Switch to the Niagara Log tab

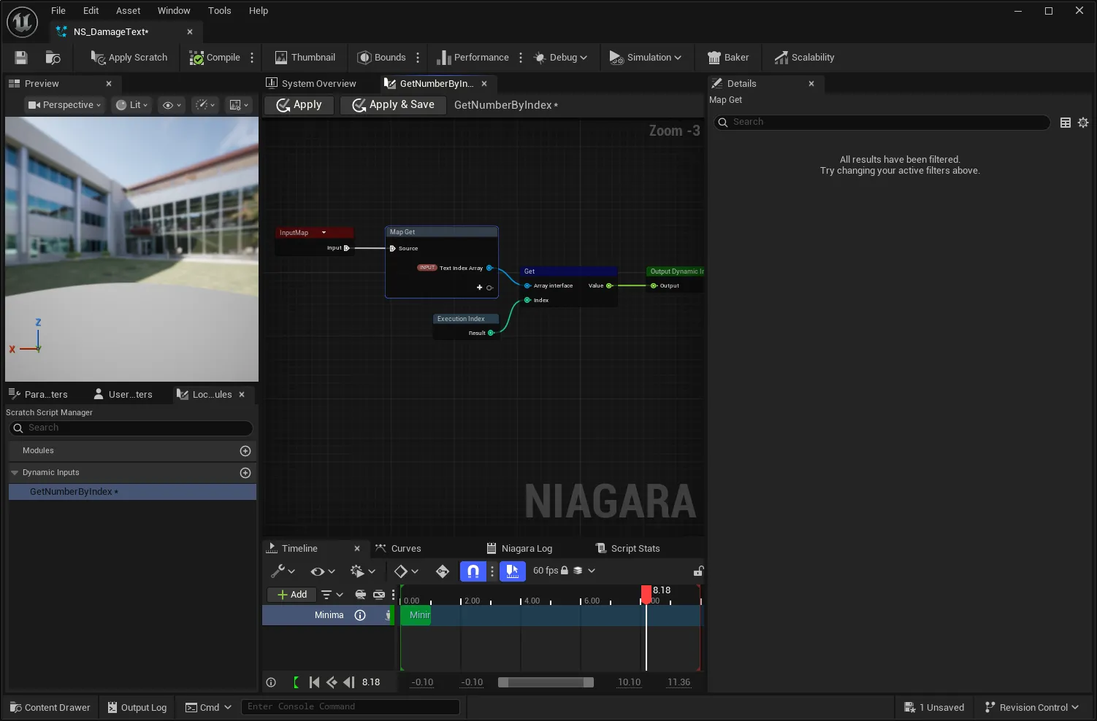[x=519, y=549]
